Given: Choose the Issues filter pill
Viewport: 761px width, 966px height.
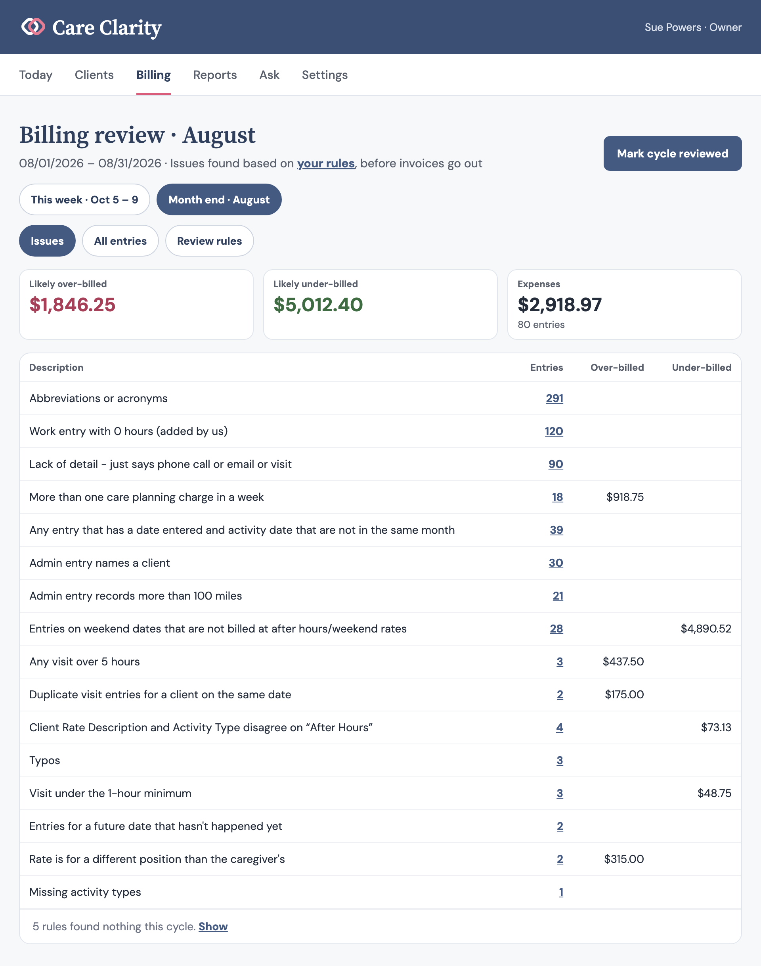Looking at the screenshot, I should pos(47,241).
